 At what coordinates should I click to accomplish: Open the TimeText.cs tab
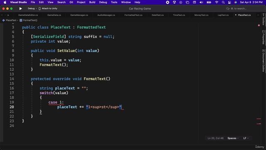coord(179,15)
